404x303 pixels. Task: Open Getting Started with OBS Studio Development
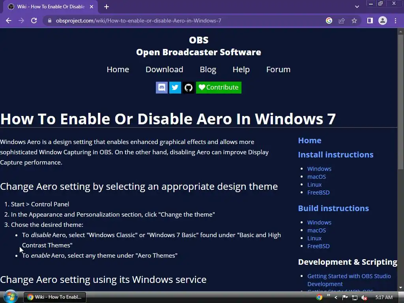point(349,280)
